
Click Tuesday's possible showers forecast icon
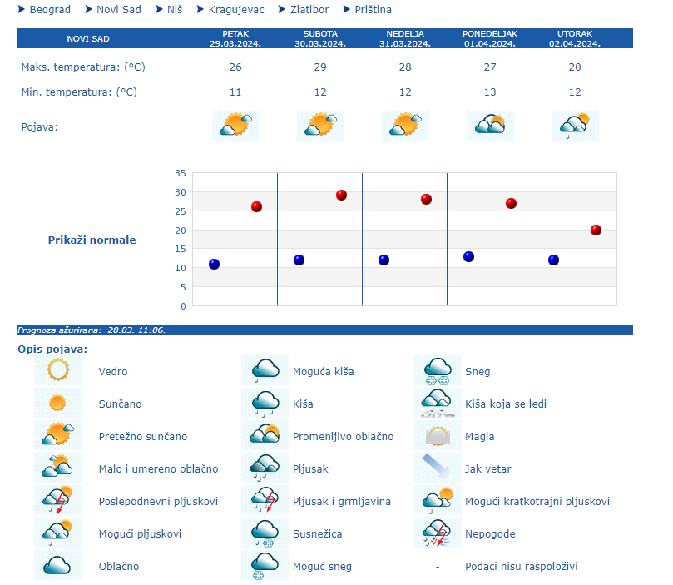575,126
